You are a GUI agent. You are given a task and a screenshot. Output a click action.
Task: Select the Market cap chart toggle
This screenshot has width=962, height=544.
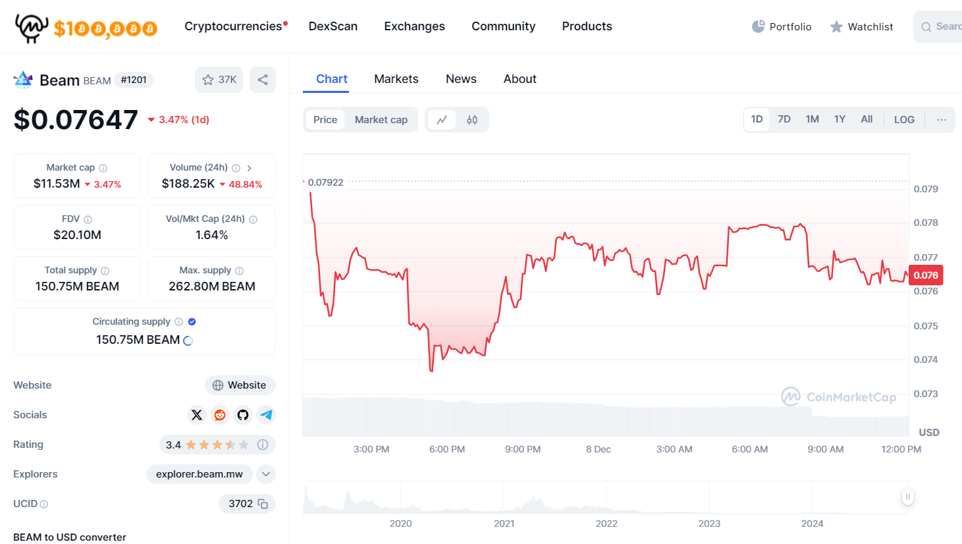pos(381,120)
